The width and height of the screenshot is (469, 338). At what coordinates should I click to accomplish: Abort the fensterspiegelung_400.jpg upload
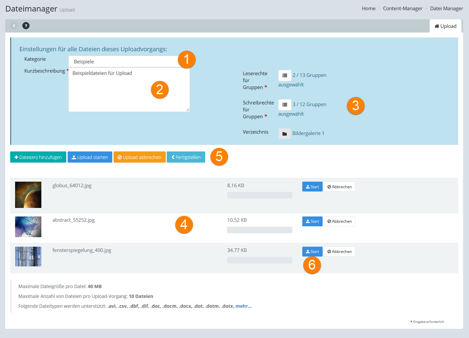pos(339,252)
